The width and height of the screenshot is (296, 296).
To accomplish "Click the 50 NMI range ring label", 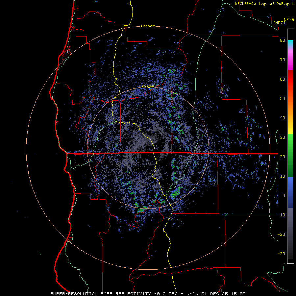I will click(148, 87).
